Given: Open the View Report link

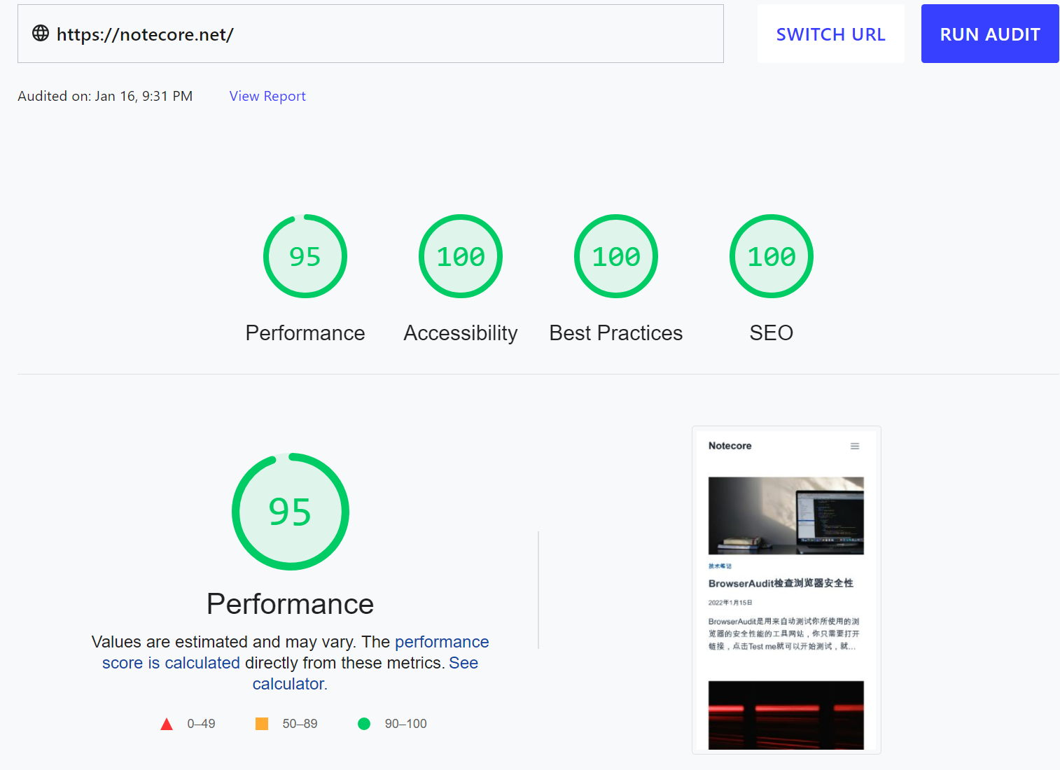Looking at the screenshot, I should (x=267, y=96).
